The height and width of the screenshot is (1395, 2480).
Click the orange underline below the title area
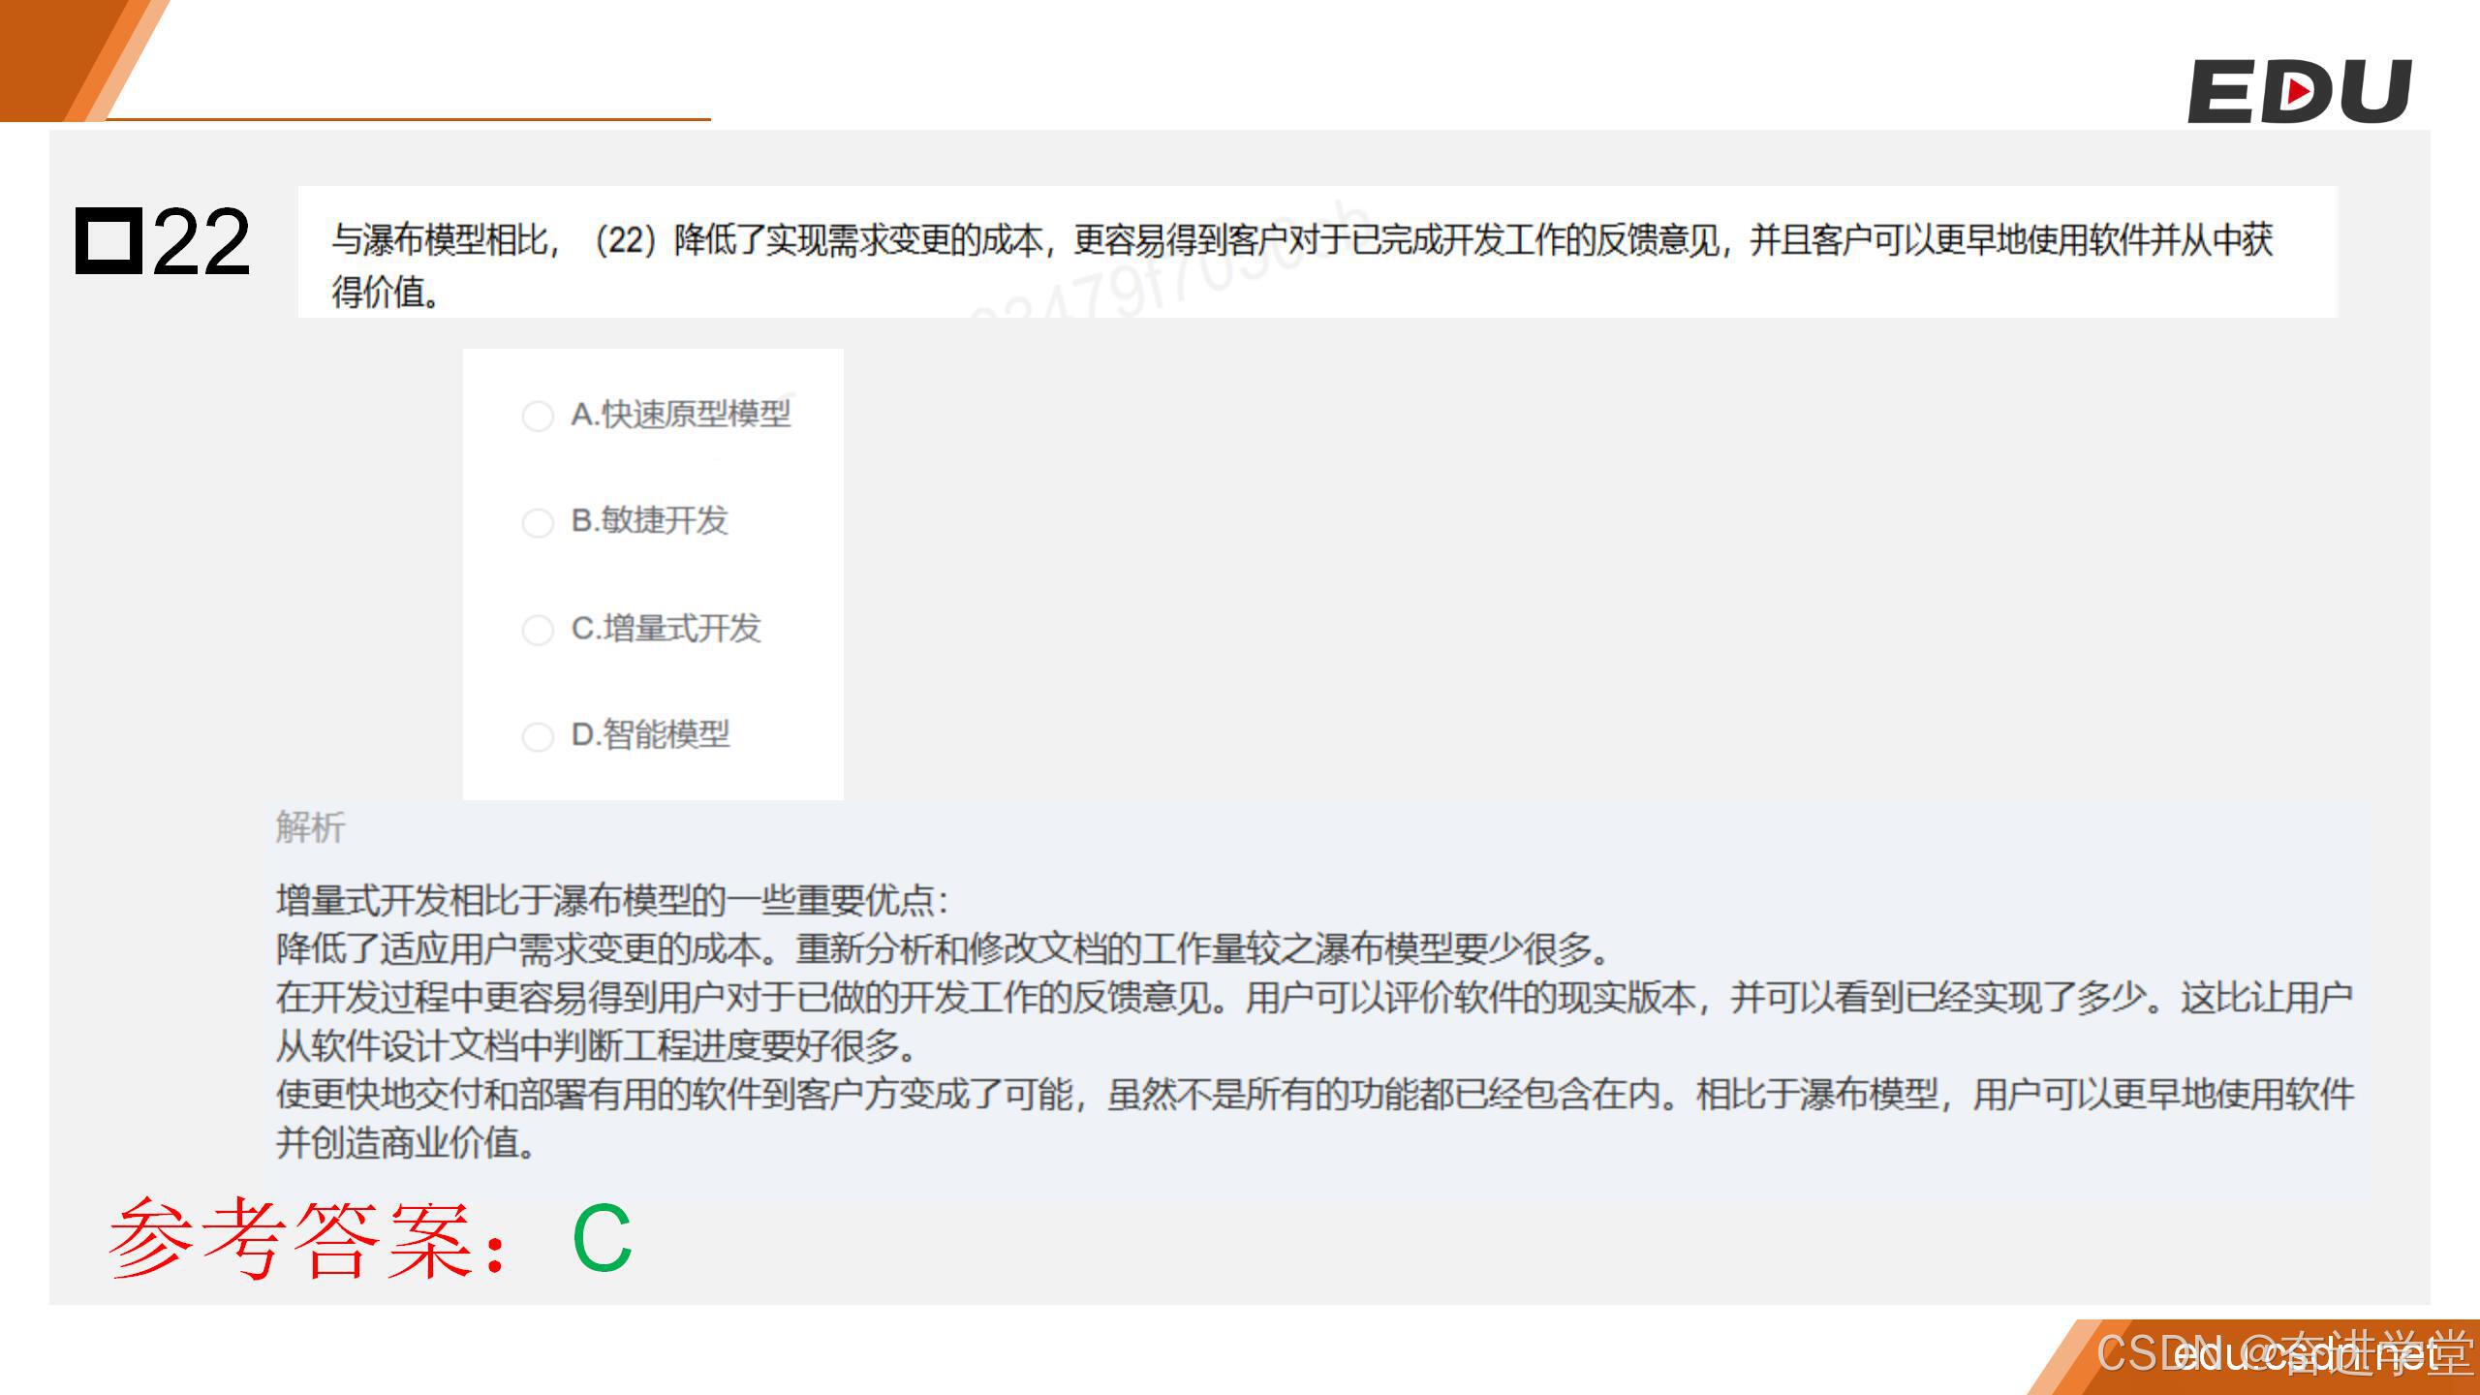(x=407, y=119)
